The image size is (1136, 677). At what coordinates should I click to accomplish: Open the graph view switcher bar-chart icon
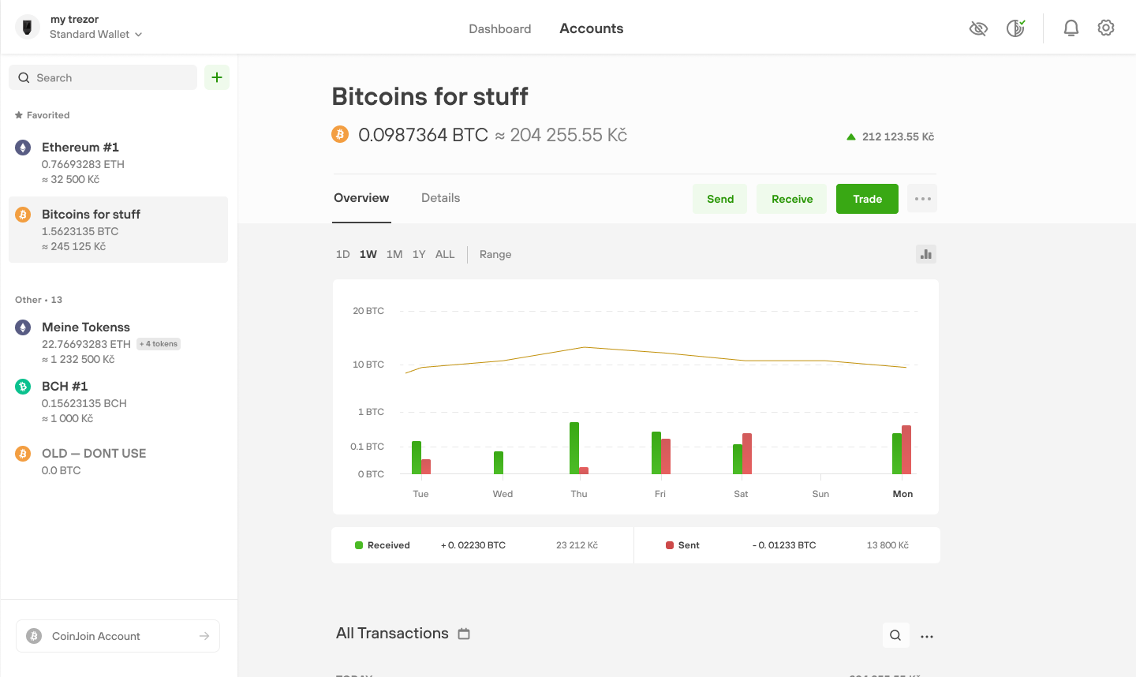(925, 253)
